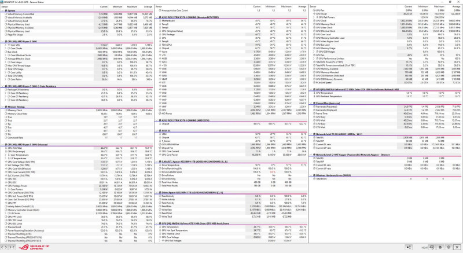Collapse the Memory Timings section

coord(2,107)
